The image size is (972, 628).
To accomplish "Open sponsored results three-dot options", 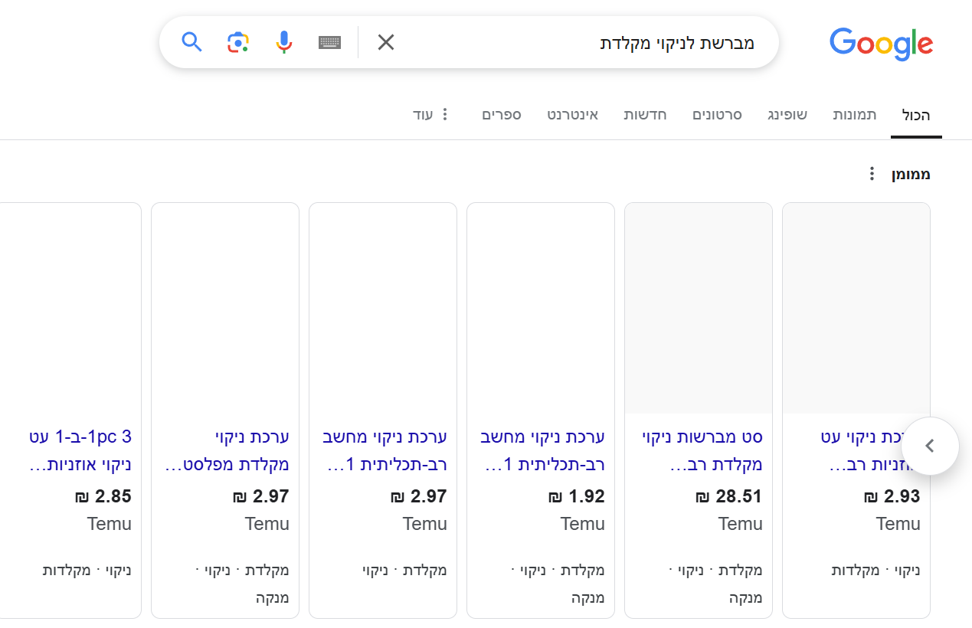I will (x=871, y=174).
